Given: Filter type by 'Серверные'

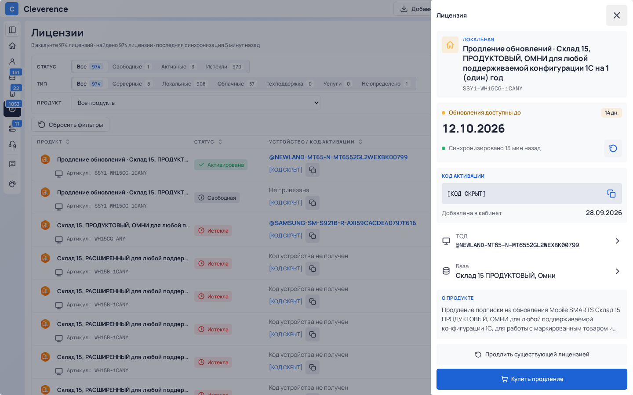Looking at the screenshot, I should tap(132, 84).
